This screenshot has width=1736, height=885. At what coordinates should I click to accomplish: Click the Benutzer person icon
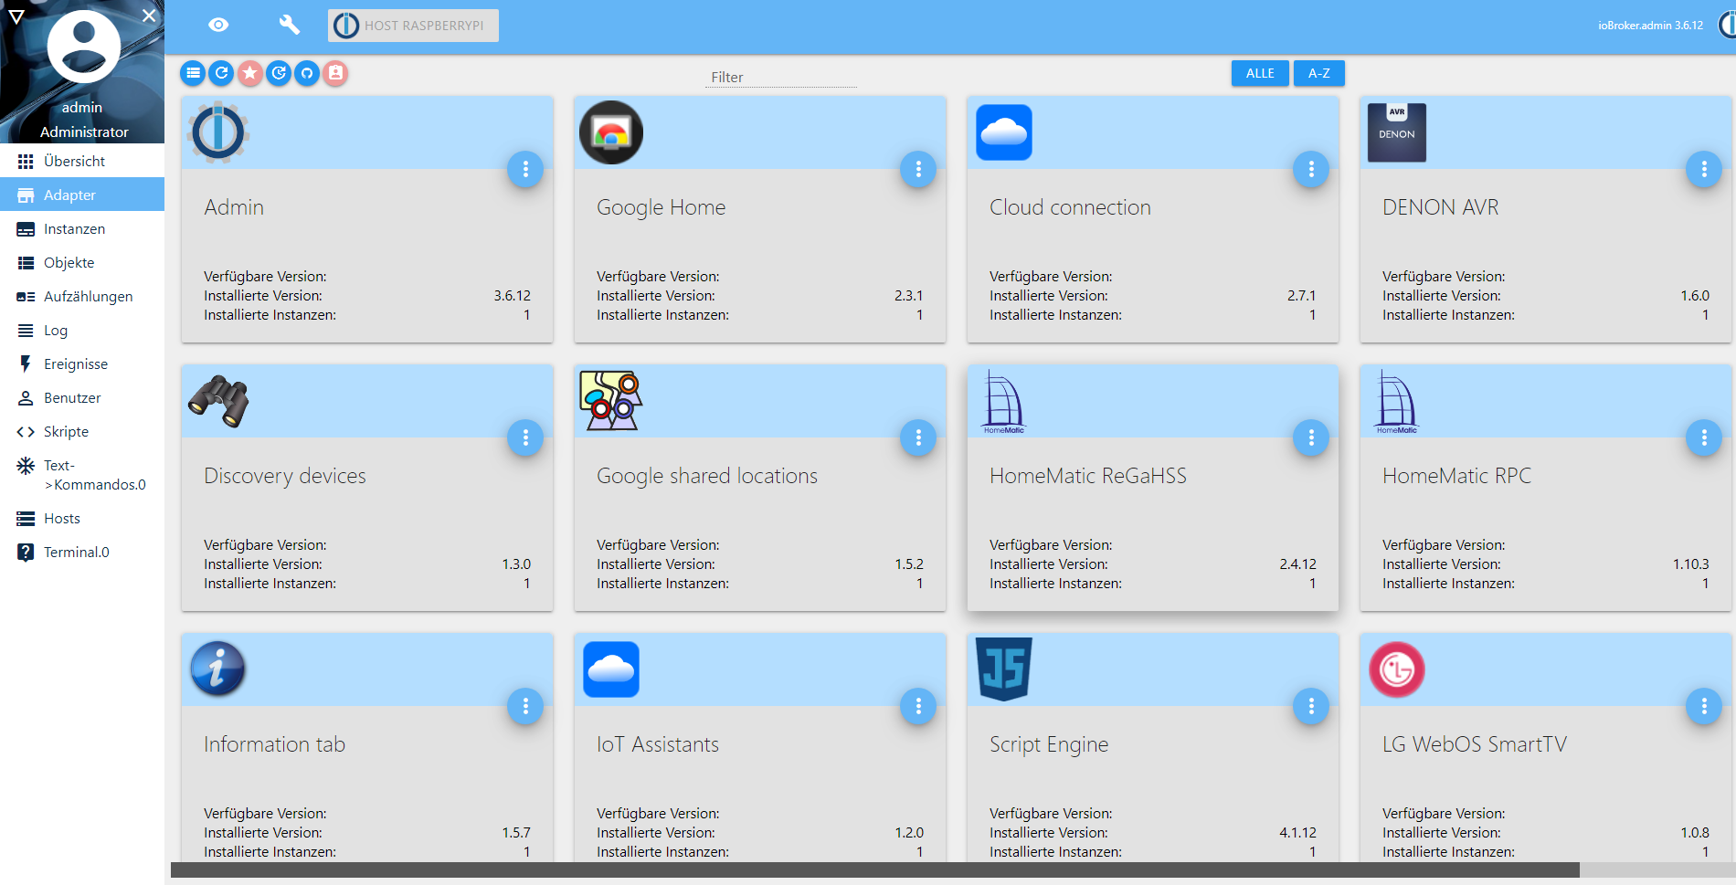(x=26, y=398)
